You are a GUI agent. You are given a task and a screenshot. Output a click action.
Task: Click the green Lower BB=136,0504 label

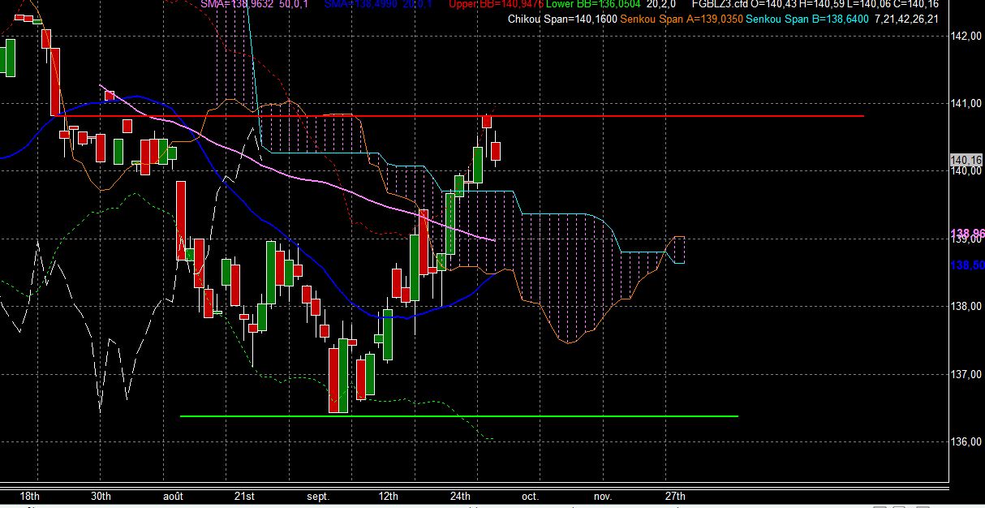[594, 4]
